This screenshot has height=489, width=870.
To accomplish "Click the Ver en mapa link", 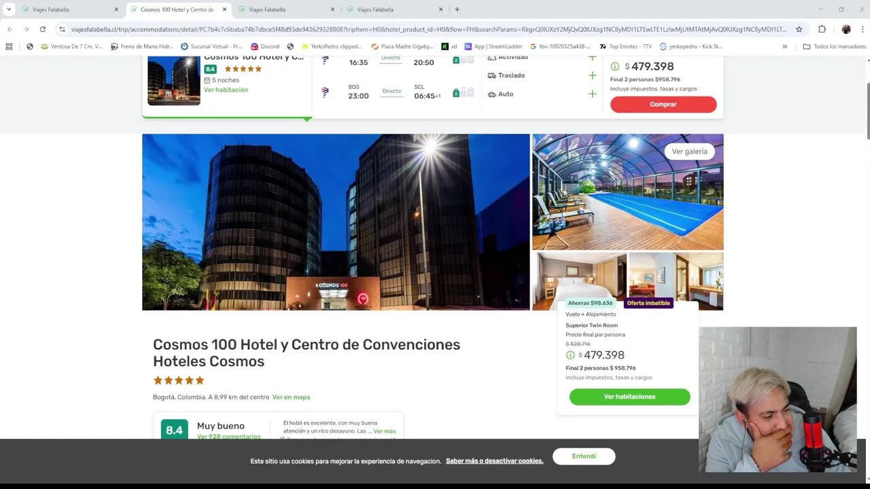I will (291, 397).
